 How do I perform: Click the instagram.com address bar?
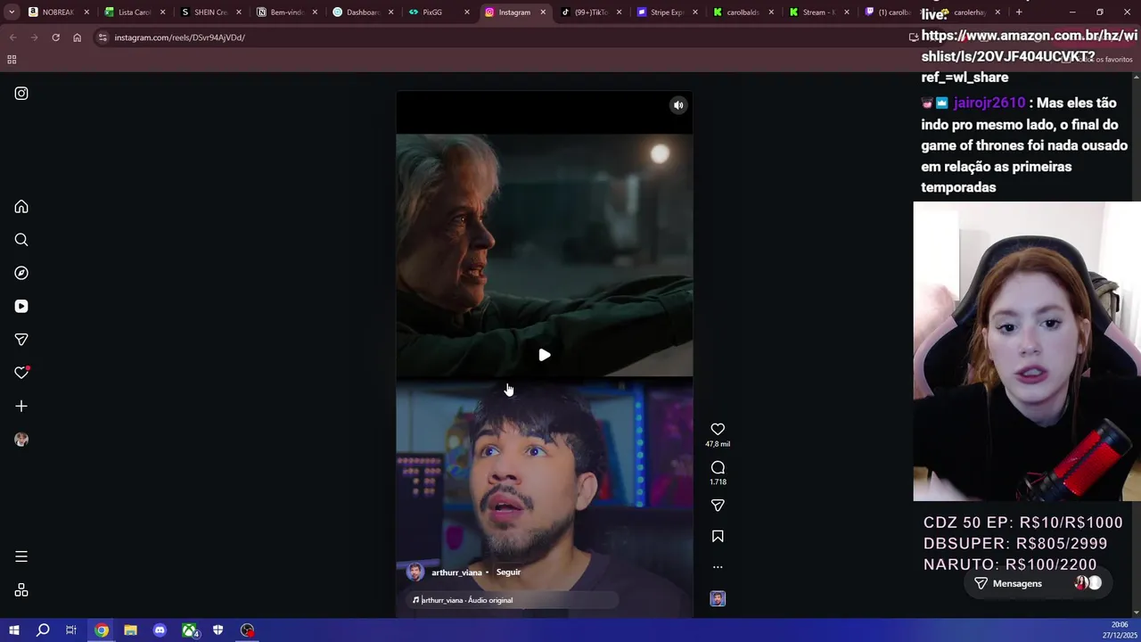click(x=499, y=37)
